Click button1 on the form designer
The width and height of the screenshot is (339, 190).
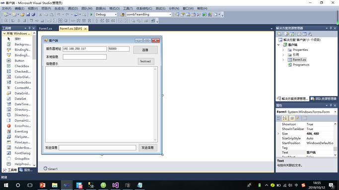point(146,61)
